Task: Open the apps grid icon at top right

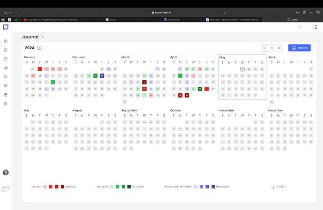Action: coord(315,27)
